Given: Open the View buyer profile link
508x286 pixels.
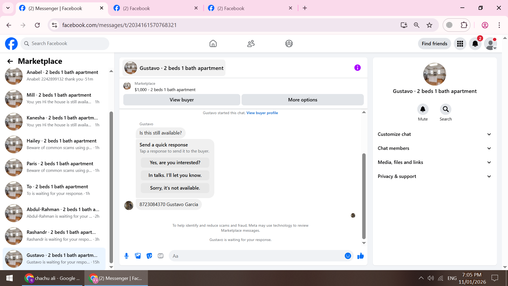Looking at the screenshot, I should 262,113.
